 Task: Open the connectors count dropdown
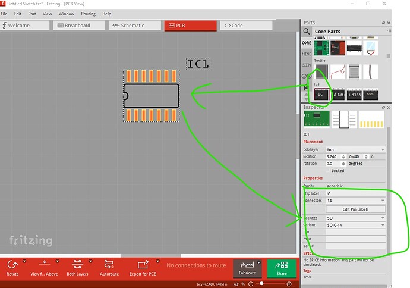pos(355,201)
